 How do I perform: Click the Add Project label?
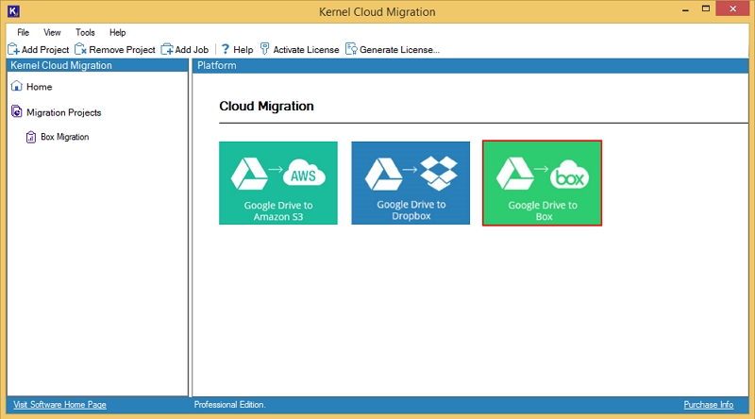45,50
